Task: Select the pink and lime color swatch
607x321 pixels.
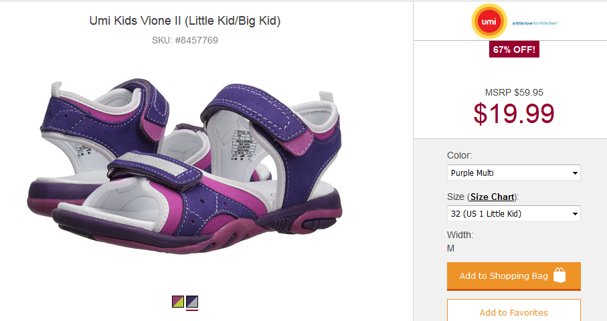Action: click(178, 302)
